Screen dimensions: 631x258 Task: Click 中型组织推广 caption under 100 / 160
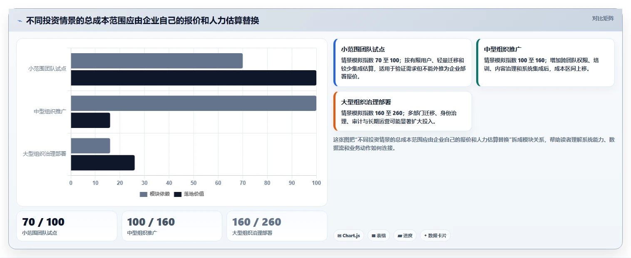[142, 233]
